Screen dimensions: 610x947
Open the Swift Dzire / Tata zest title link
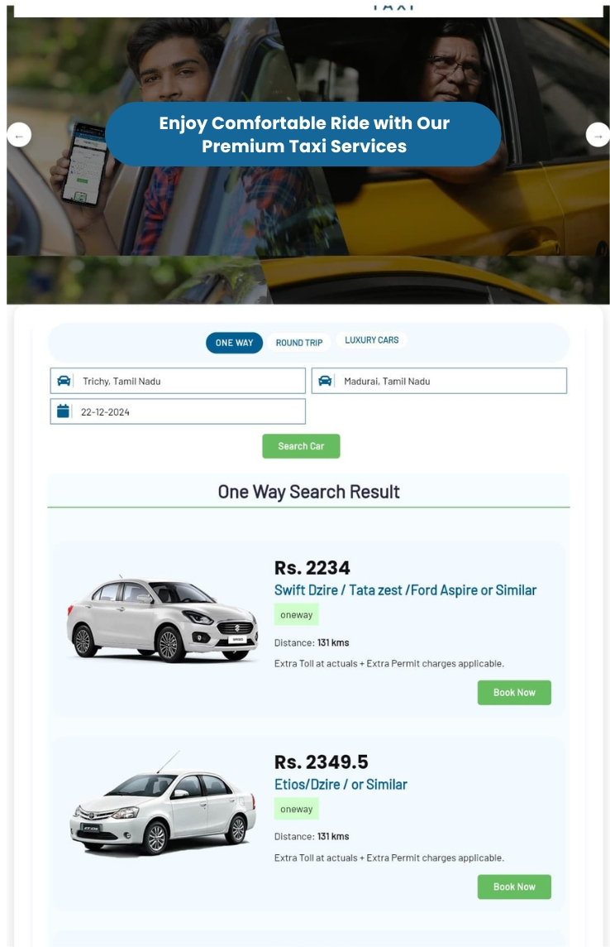pyautogui.click(x=405, y=590)
